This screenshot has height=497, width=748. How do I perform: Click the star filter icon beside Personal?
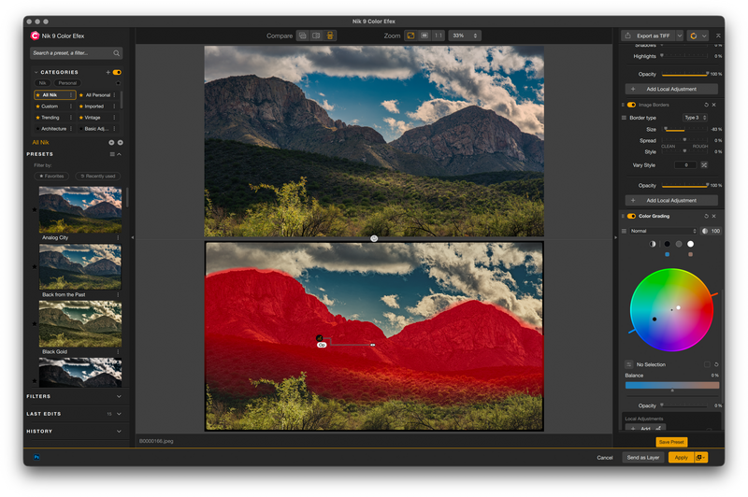coord(118,83)
